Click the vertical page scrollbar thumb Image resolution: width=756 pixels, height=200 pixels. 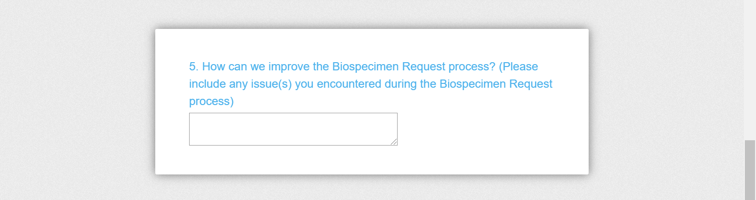coord(750,169)
